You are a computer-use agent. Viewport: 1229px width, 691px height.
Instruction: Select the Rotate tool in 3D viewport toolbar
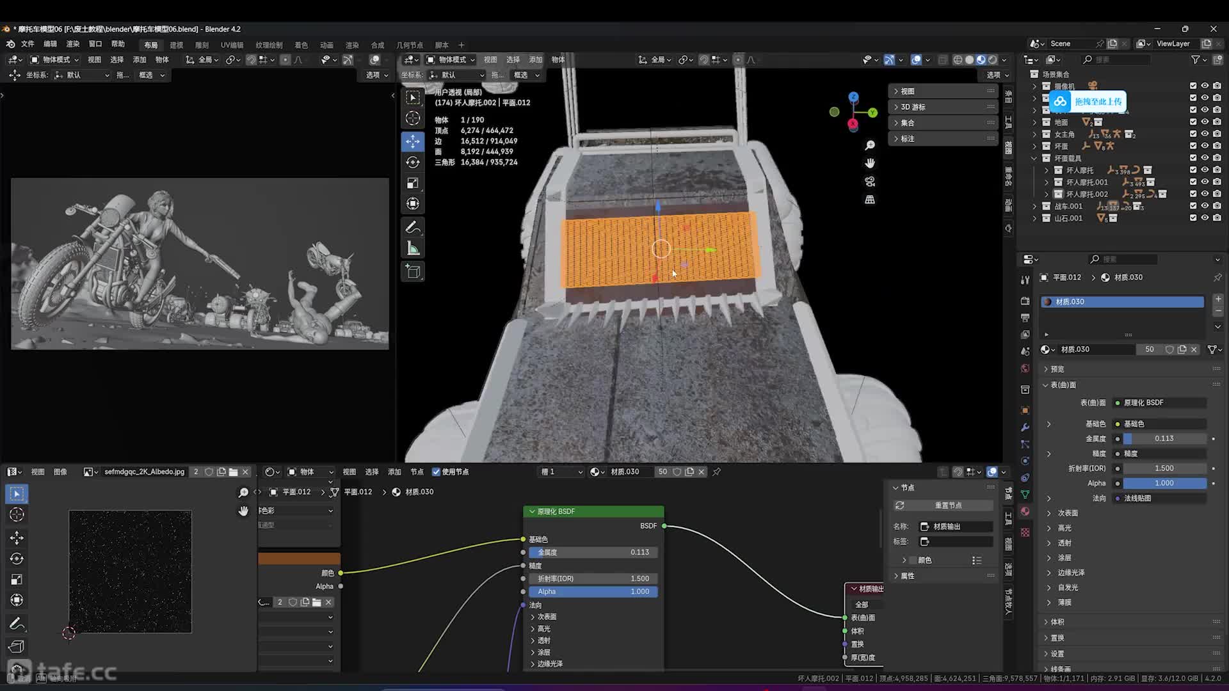tap(413, 163)
